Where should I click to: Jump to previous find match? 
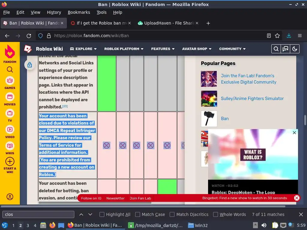tap(81, 214)
